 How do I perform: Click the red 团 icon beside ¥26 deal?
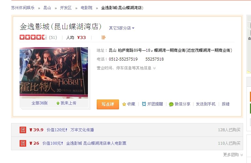point(23,143)
